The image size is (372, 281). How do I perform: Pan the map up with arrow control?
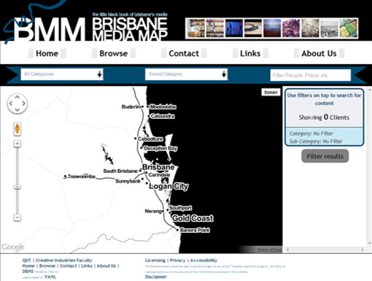[18, 97]
